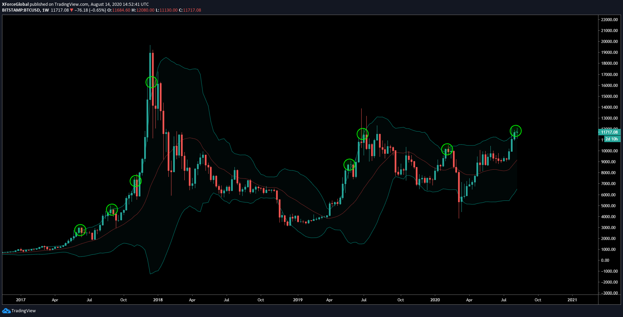Open the XForceGlobal author name
Screen dimensions: 623x317
click(15, 4)
